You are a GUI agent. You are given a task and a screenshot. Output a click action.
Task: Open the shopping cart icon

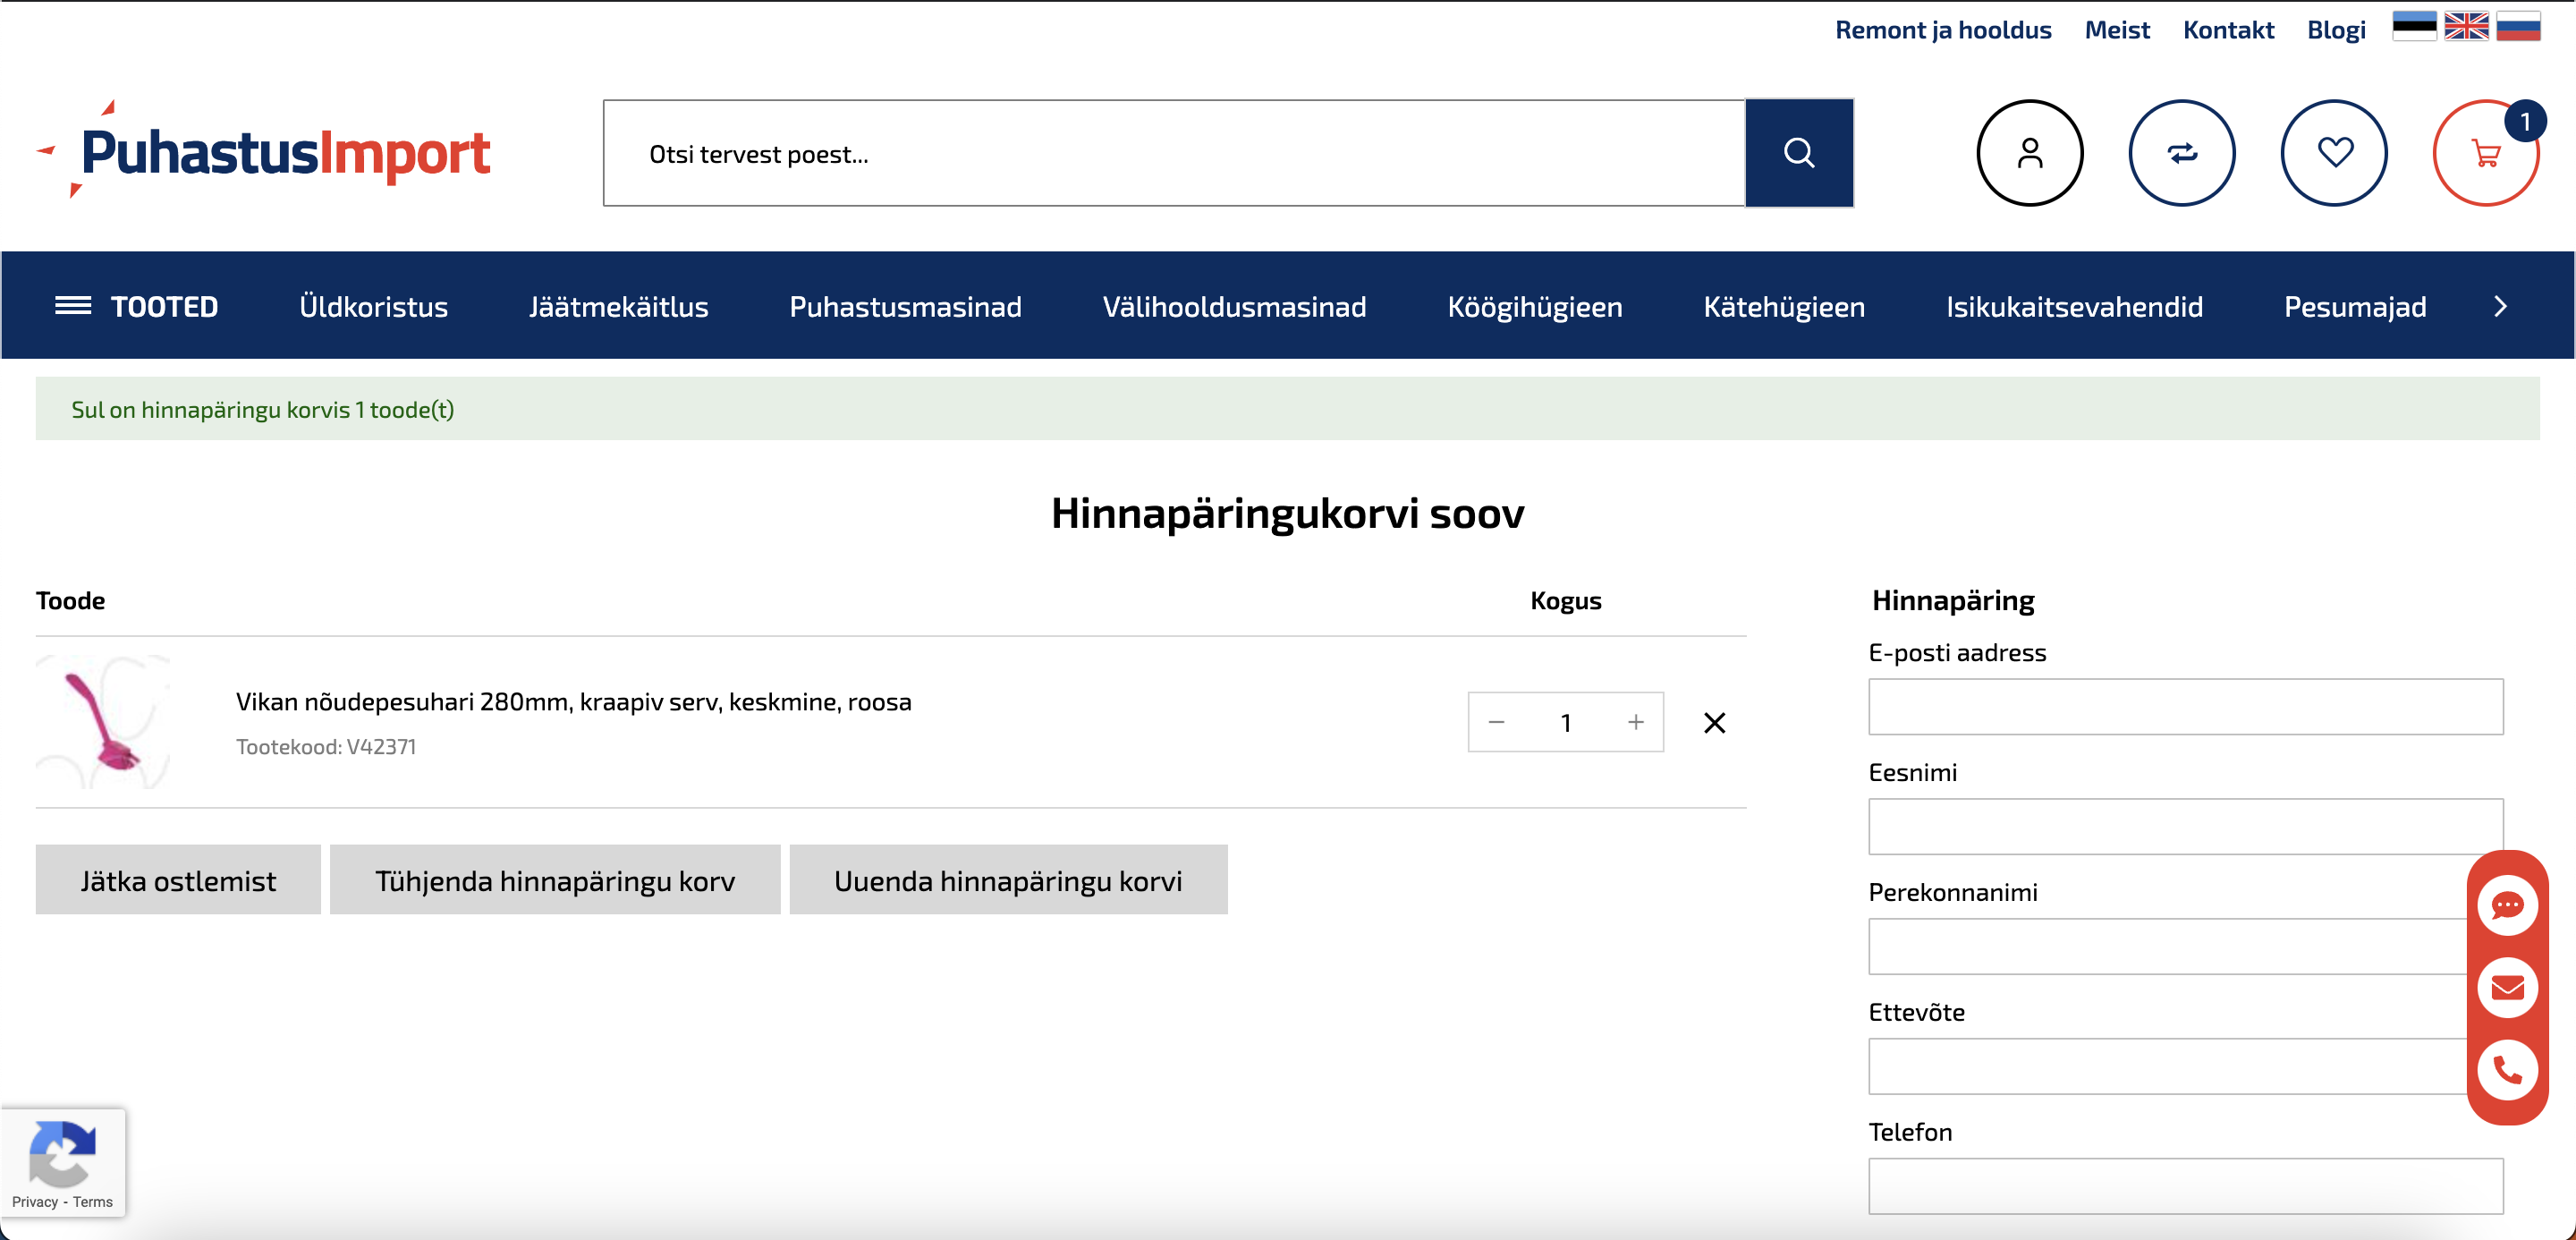(x=2486, y=153)
